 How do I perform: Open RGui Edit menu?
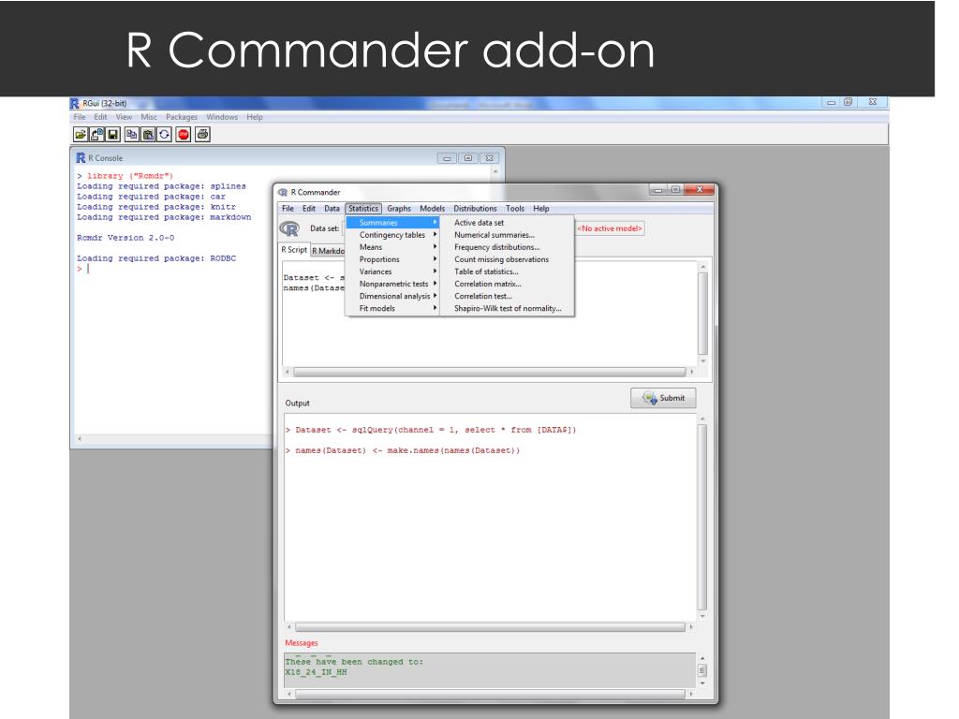(100, 117)
